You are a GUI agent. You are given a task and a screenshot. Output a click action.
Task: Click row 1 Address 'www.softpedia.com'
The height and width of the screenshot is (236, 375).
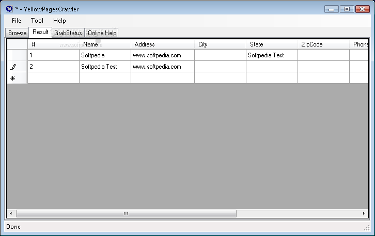pyautogui.click(x=163, y=55)
